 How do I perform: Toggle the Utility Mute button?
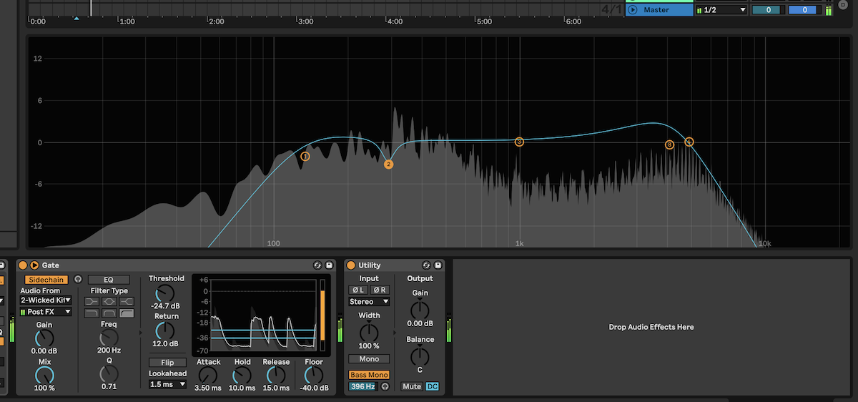pos(412,387)
